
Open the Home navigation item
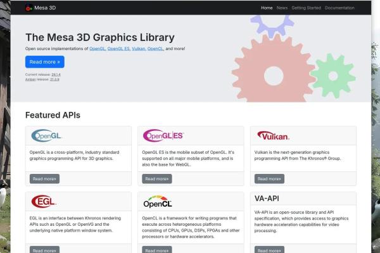click(x=267, y=8)
